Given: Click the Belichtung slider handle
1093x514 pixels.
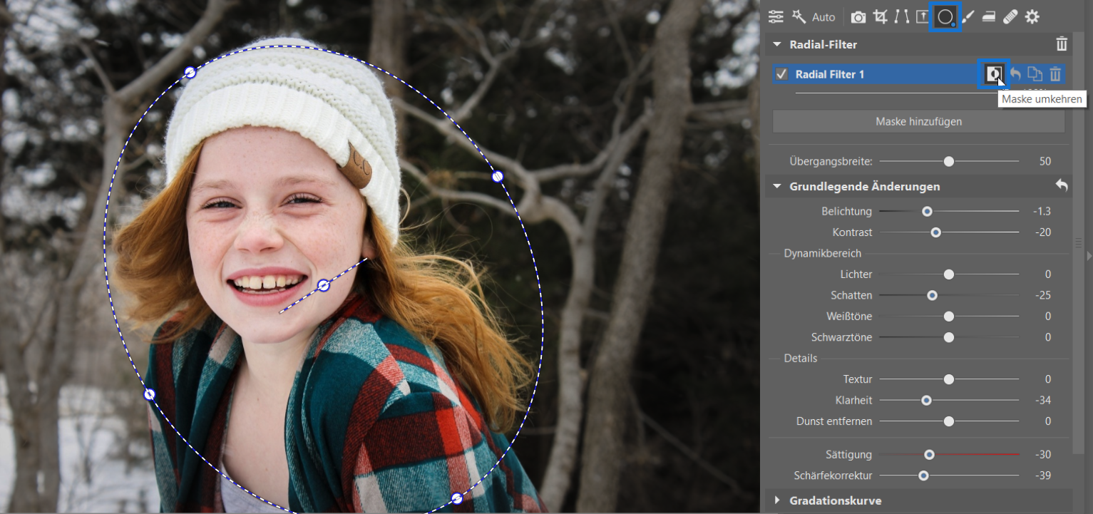Looking at the screenshot, I should point(927,212).
